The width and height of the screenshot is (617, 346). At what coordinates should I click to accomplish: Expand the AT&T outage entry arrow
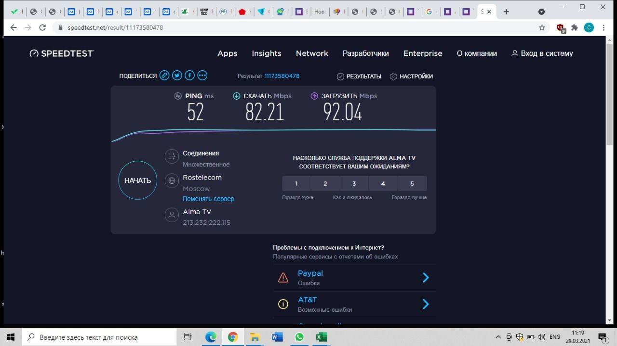[x=426, y=304]
